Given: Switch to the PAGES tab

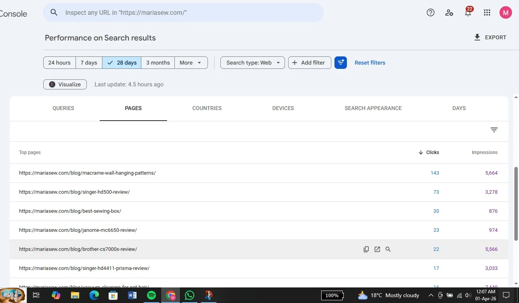Looking at the screenshot, I should click(133, 109).
